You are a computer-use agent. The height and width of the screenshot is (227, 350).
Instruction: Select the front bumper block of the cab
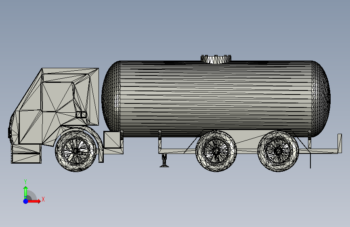click(26, 154)
